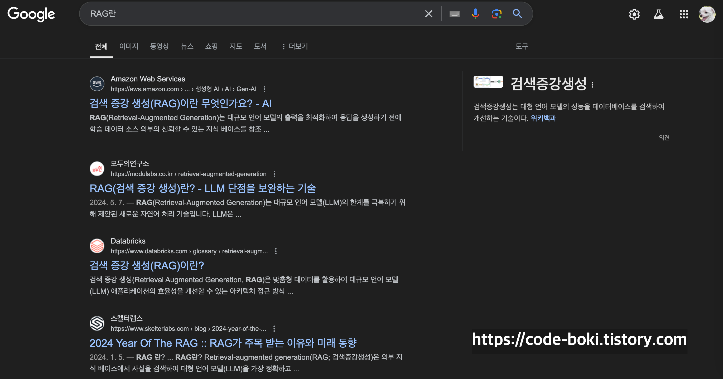Open the 도구 search tools

[522, 46]
